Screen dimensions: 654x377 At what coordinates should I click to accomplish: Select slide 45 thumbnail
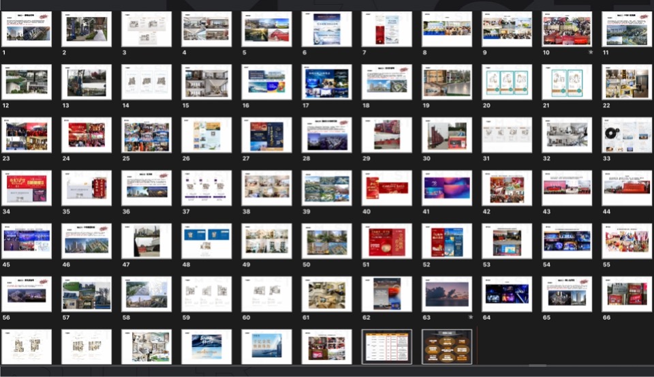coord(27,241)
